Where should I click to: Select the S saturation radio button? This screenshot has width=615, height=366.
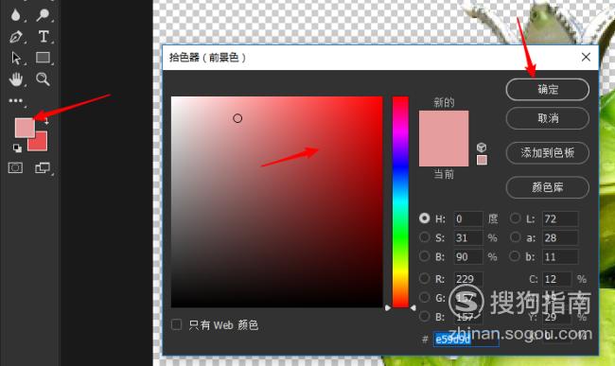(x=425, y=237)
